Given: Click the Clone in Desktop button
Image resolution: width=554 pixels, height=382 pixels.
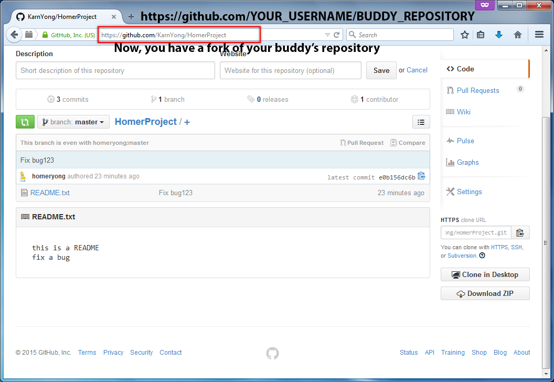Looking at the screenshot, I should coord(485,274).
